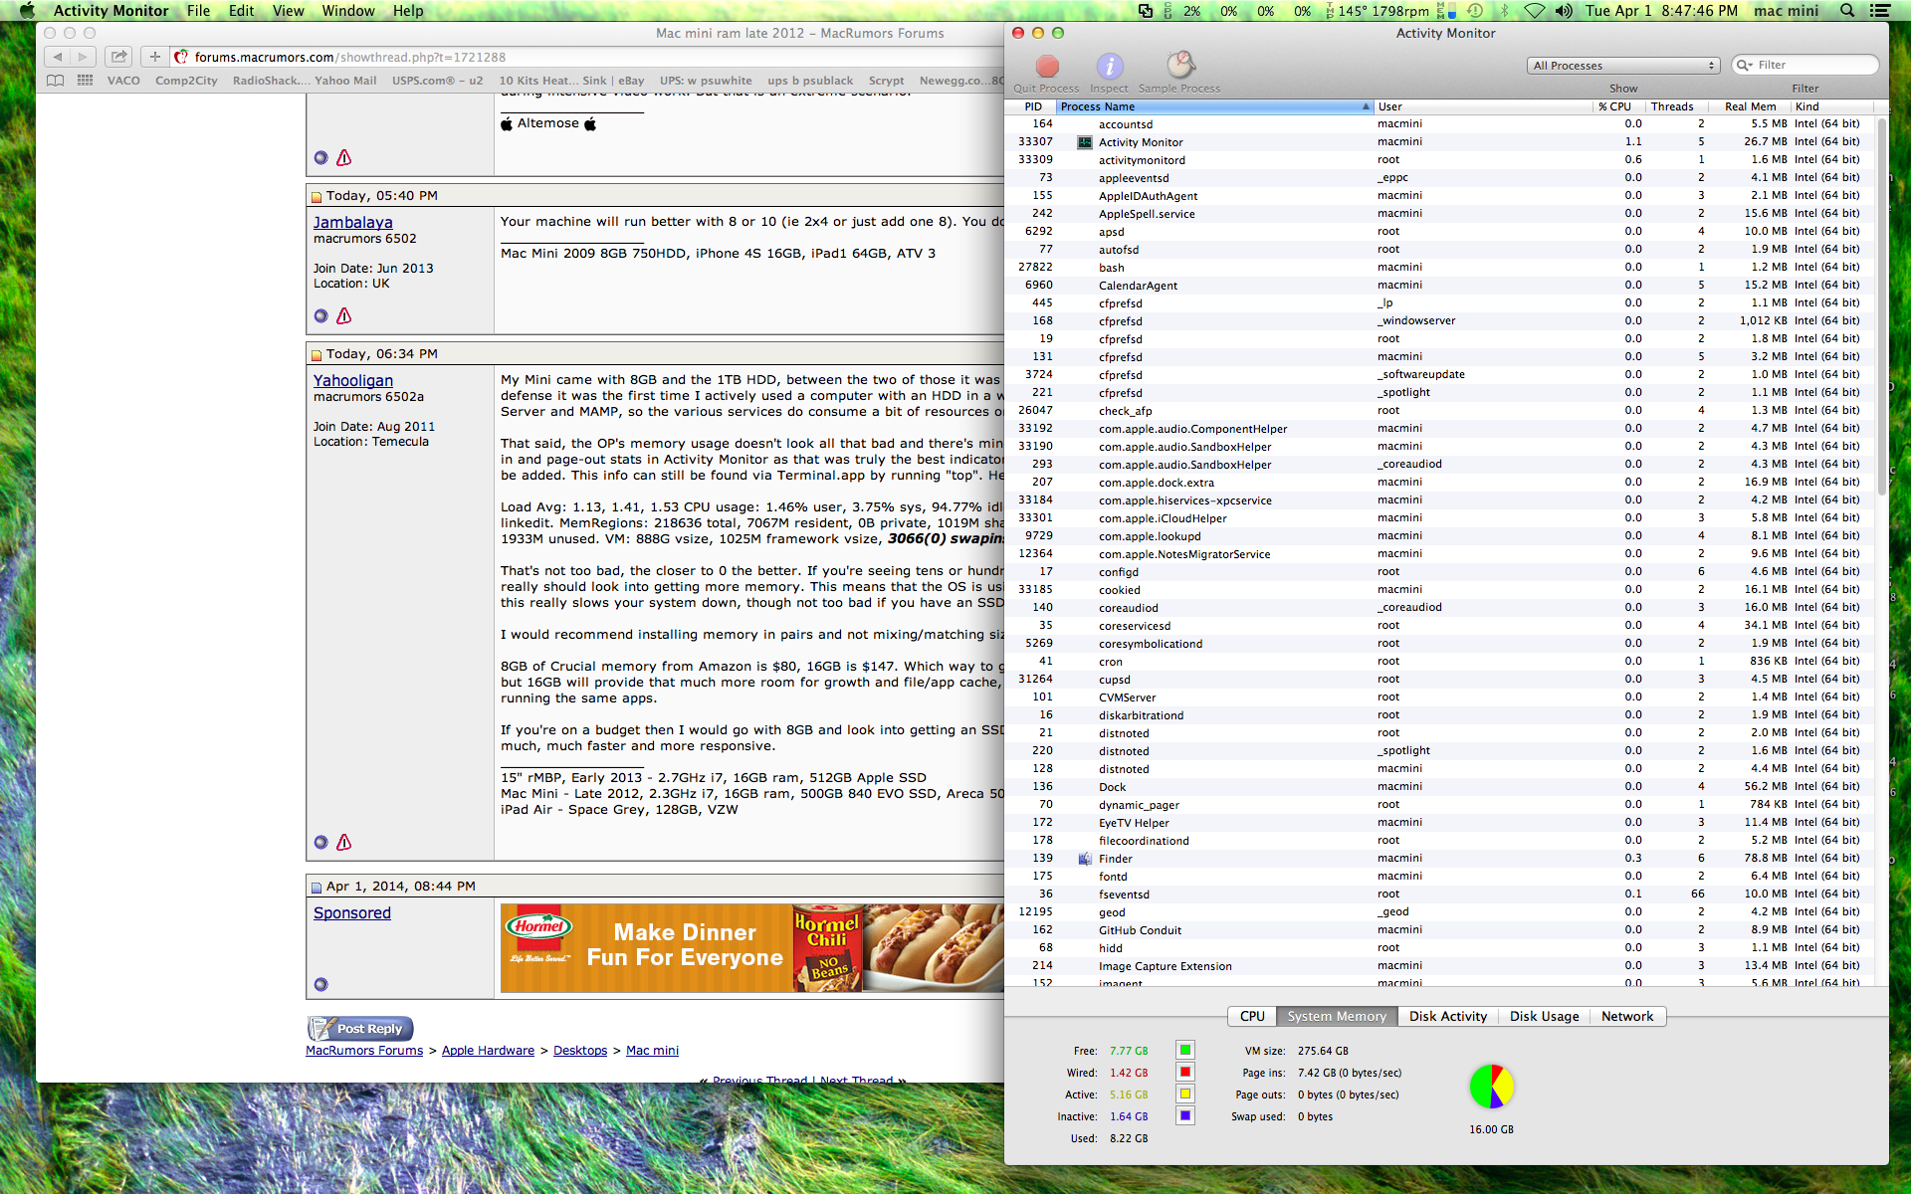Click the report-post icon under Jambalaya's profile
Image resolution: width=1911 pixels, height=1194 pixels.
(344, 315)
